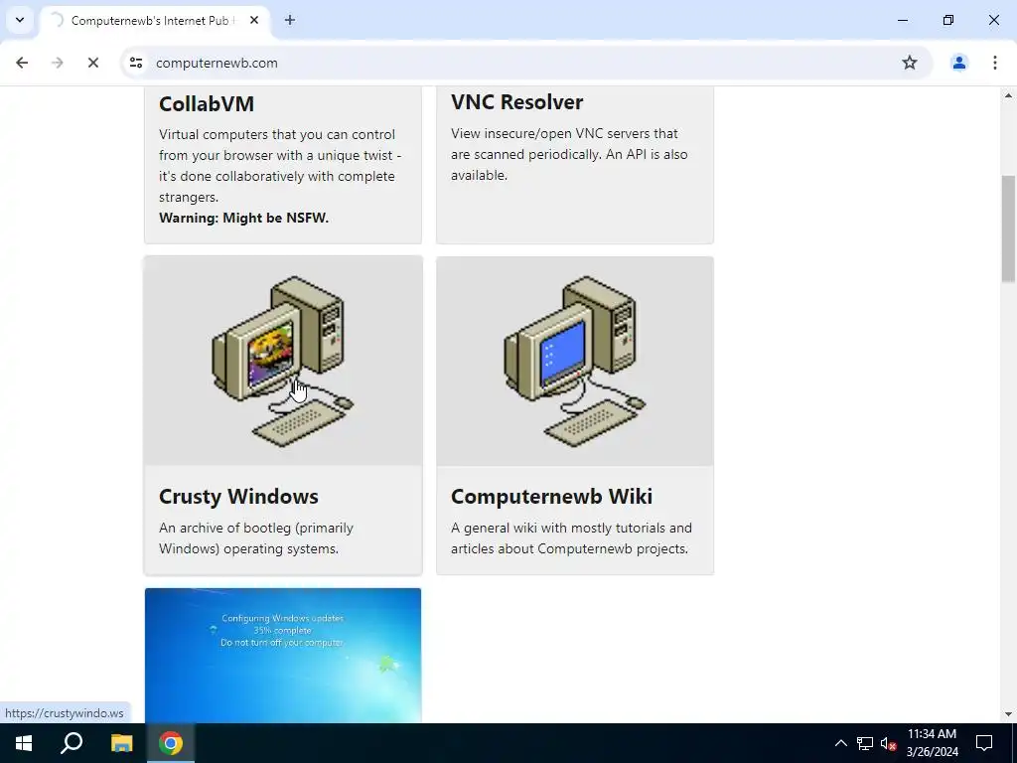Restore down the Chrome window
1017x763 pixels.
click(948, 20)
